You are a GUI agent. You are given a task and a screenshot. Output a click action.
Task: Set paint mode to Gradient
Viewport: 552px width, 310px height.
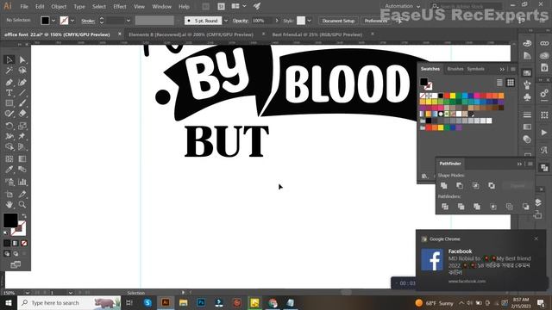[x=16, y=243]
